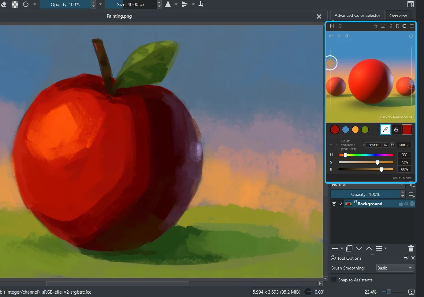Adjust the hue H slider
Image resolution: width=424 pixels, height=297 pixels.
tap(366, 155)
